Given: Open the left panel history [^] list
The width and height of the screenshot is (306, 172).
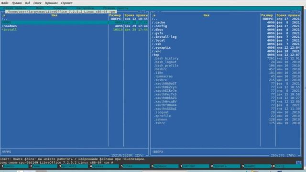Looking at the screenshot, I should coord(142,11).
